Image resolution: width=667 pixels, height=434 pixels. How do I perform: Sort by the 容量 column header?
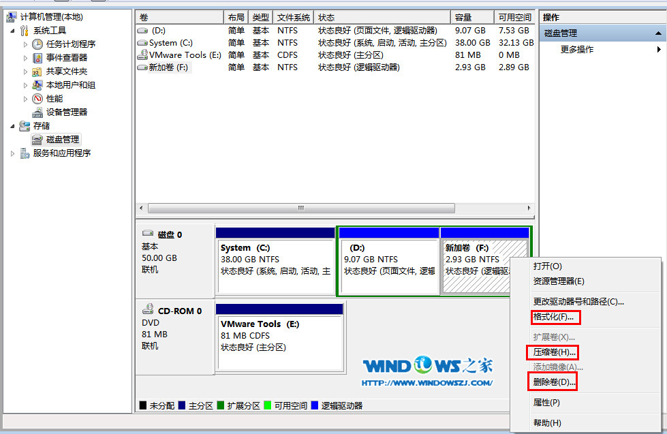[x=472, y=18]
